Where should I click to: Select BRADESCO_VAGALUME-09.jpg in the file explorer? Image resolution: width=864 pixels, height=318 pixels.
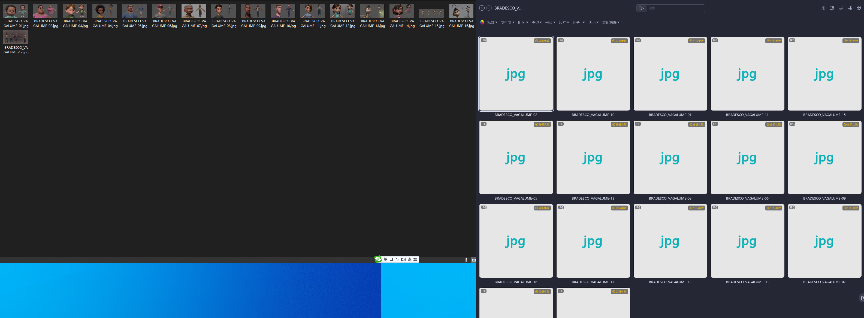pyautogui.click(x=253, y=16)
